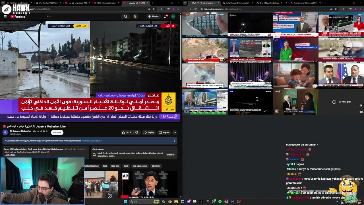Like the Al Jazeera video (101 B)

tap(127, 132)
